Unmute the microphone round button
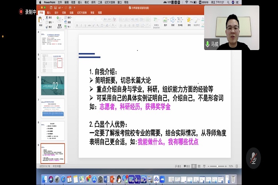Screen dimensions: 278x185 (x=253, y=158)
